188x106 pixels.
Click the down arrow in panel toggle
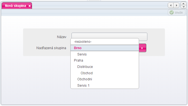click(184, 7)
